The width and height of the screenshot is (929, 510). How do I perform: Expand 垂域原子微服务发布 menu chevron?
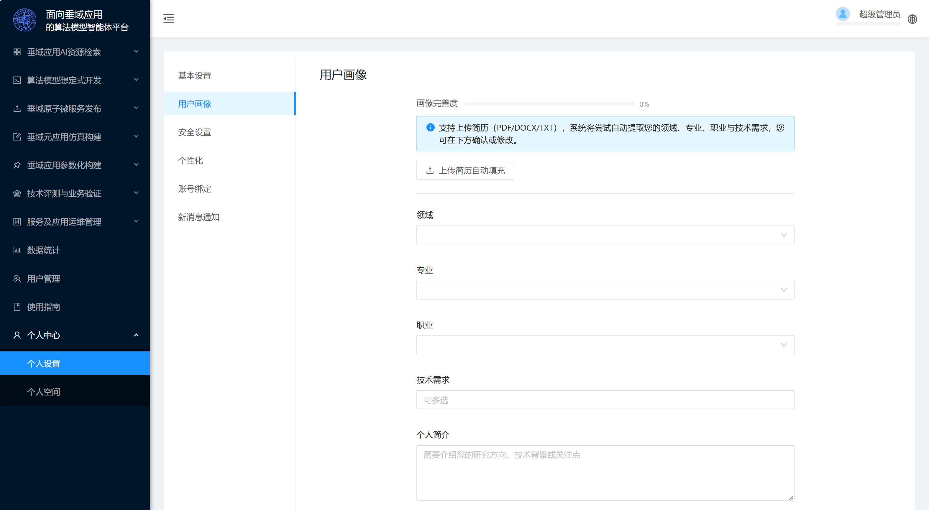(x=136, y=108)
